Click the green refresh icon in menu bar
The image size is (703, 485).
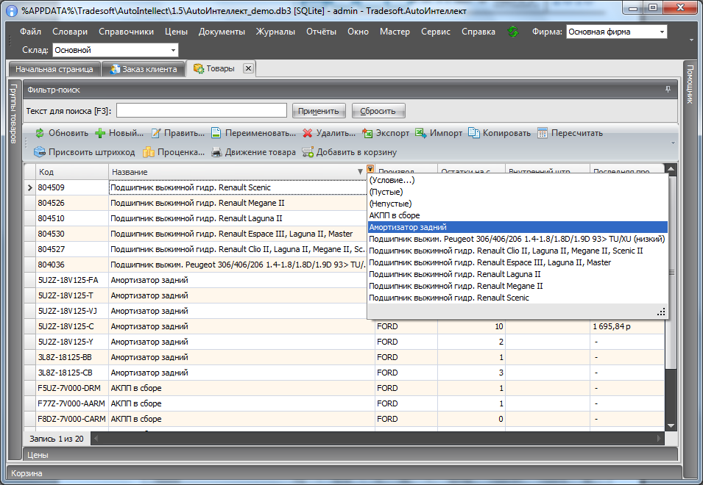(513, 32)
